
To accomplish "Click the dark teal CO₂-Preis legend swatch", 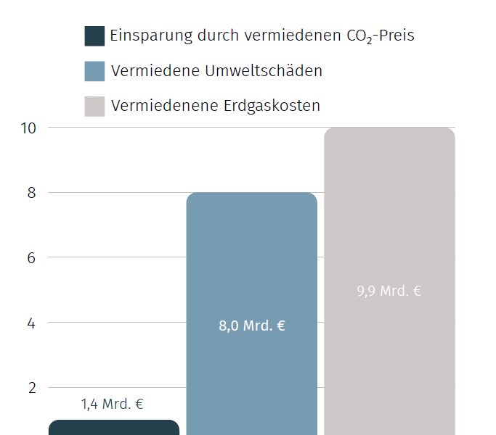I will point(94,36).
